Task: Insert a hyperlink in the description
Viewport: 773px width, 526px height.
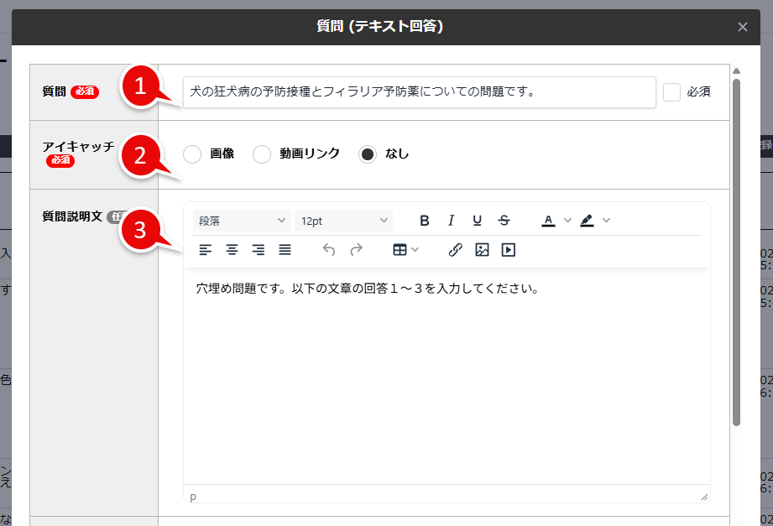Action: [x=456, y=249]
